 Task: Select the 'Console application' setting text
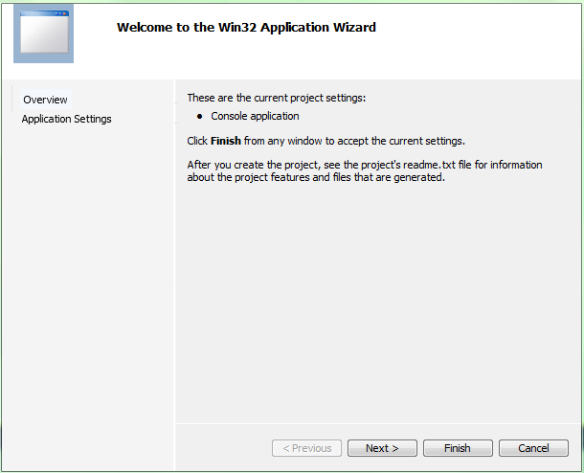click(255, 116)
